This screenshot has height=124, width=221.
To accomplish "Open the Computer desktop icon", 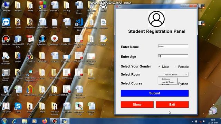I will [x=6, y=7].
